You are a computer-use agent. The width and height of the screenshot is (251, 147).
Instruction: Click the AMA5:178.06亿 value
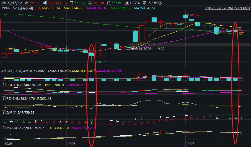click(59, 71)
